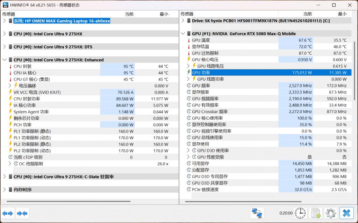Open sensor settings gear icon
This screenshot has height=223, width=358.
pos(331,213)
